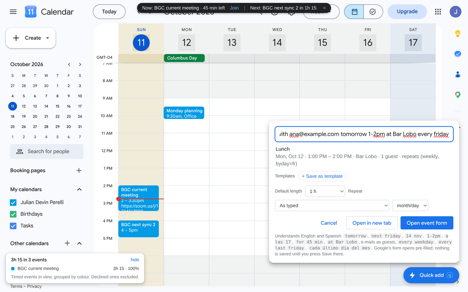This screenshot has width=468, height=292.
Task: Click Save as template
Action: tap(322, 176)
